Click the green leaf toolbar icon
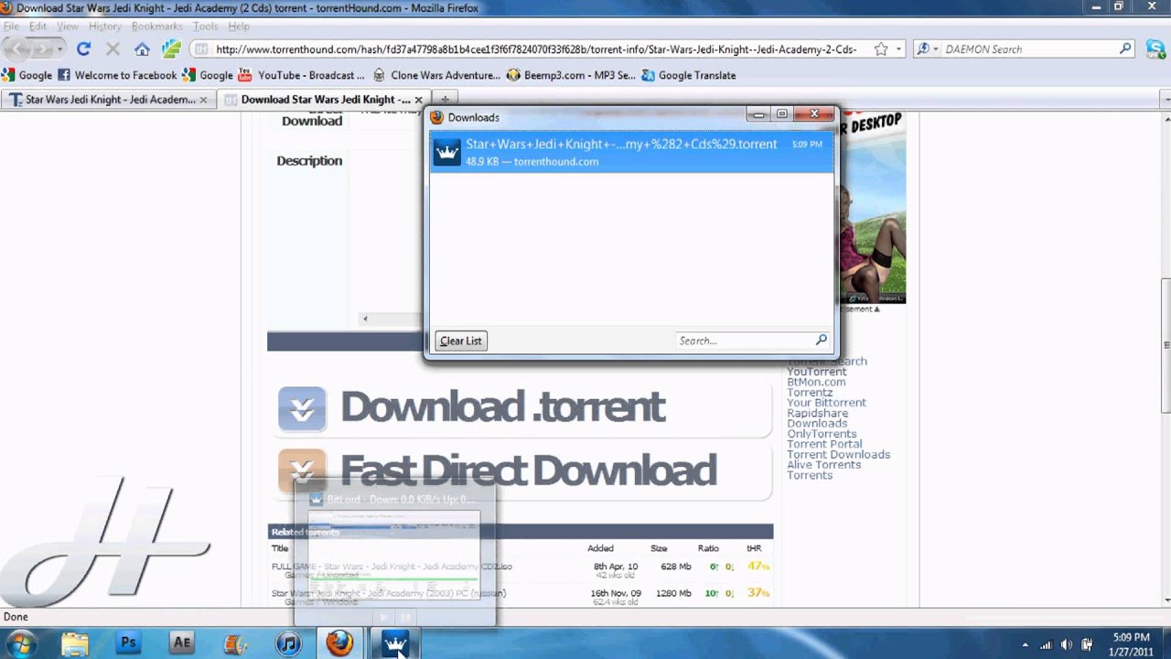The width and height of the screenshot is (1171, 659). pyautogui.click(x=171, y=49)
